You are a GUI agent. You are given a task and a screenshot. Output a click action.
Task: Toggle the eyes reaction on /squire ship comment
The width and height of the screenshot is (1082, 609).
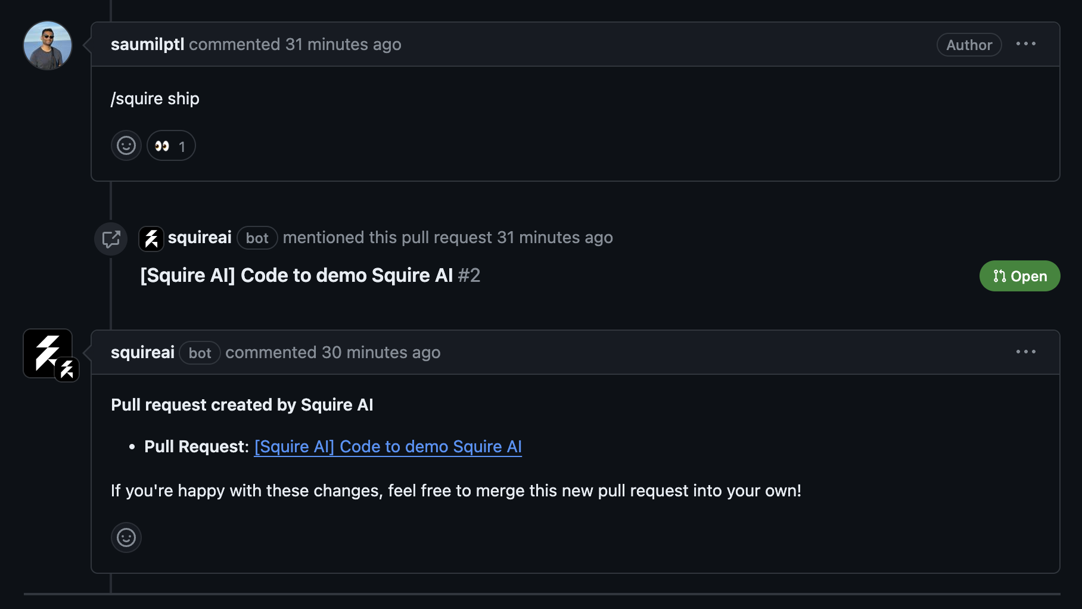[x=171, y=145]
